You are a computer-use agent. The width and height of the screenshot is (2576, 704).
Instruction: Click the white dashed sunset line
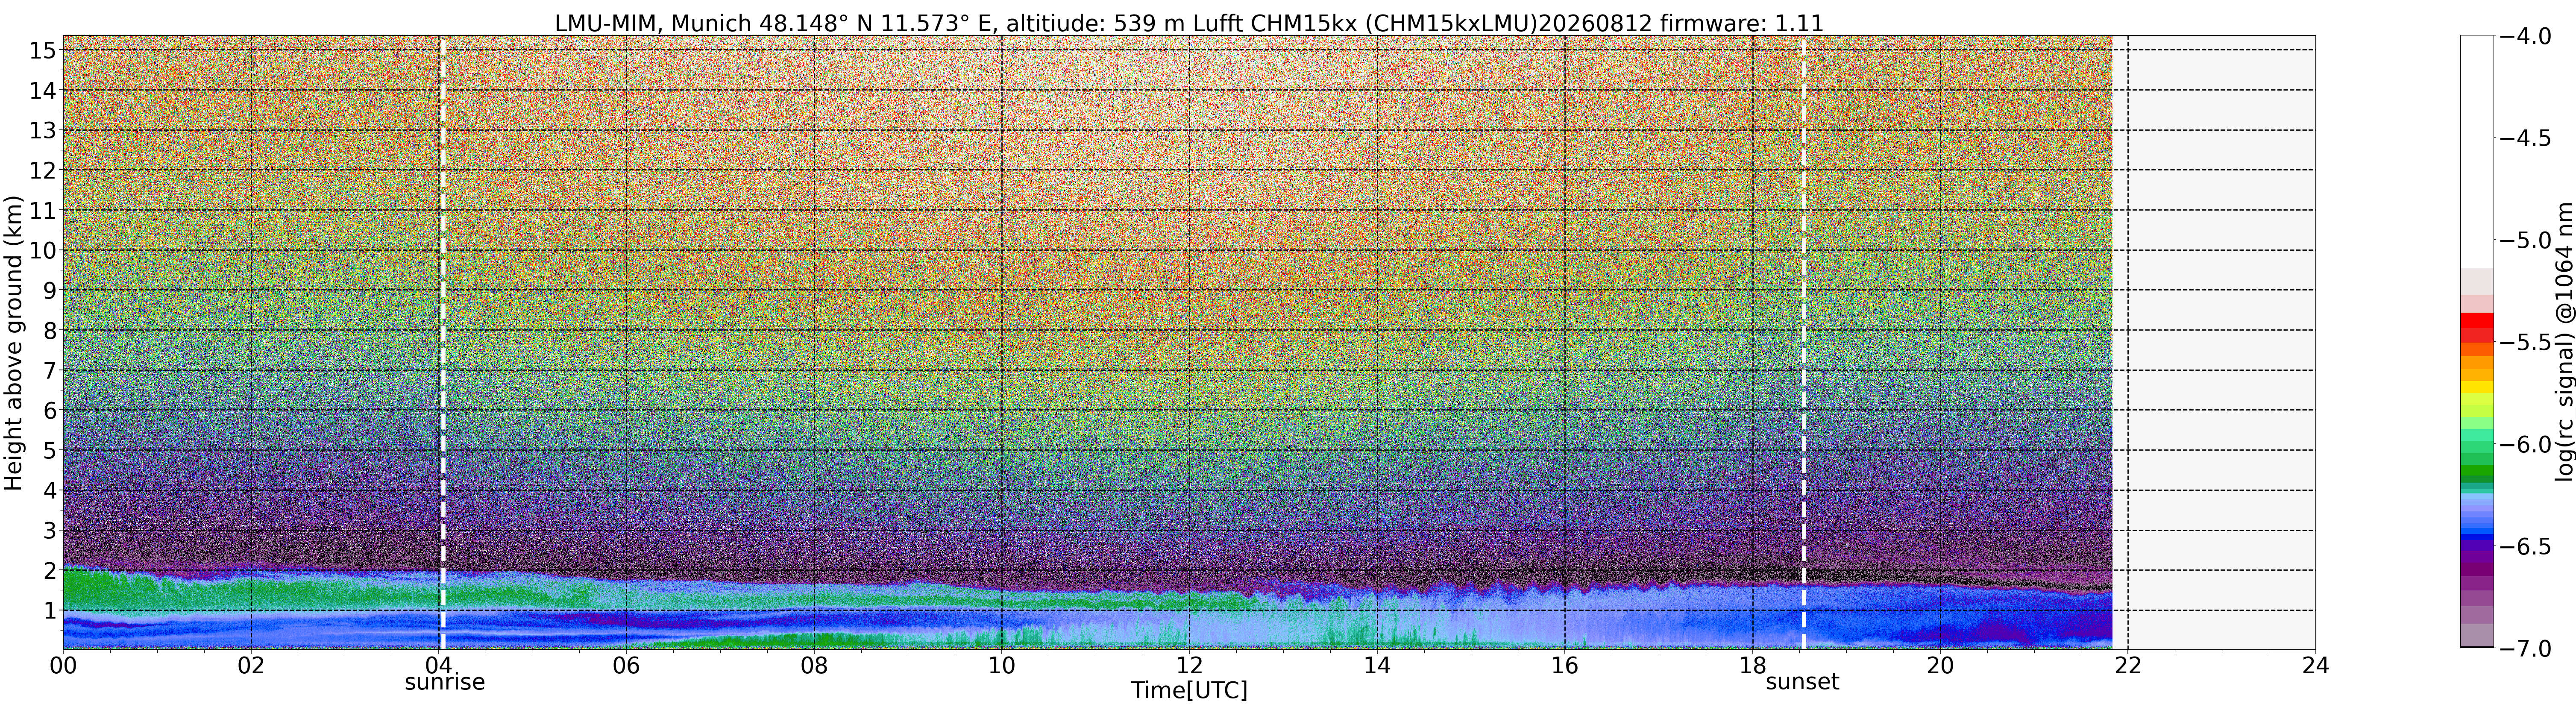coord(1804,342)
